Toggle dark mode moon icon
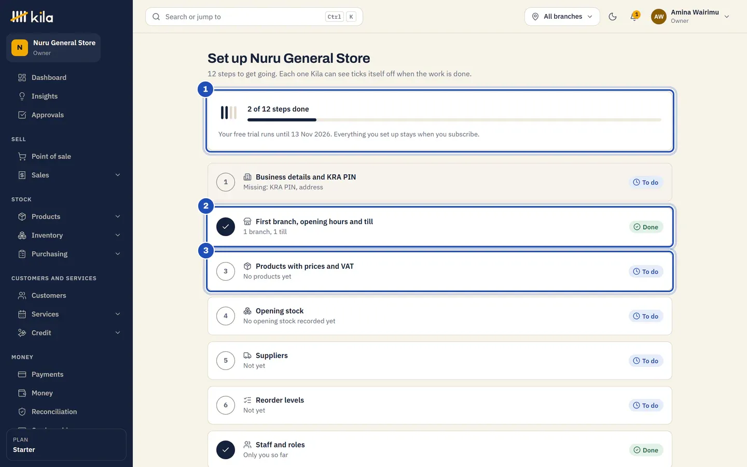 pos(613,17)
